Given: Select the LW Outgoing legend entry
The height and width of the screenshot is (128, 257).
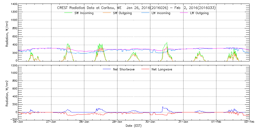Looking at the screenshot, I should (x=199, y=13).
